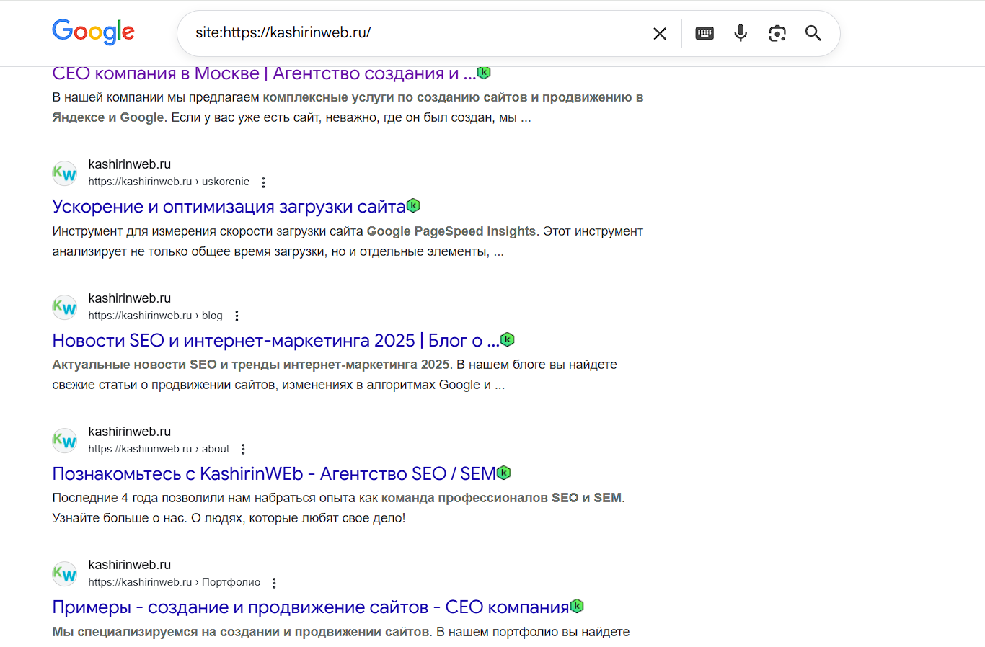Start voice search with the microphone icon
This screenshot has height=647, width=985.
click(x=740, y=33)
